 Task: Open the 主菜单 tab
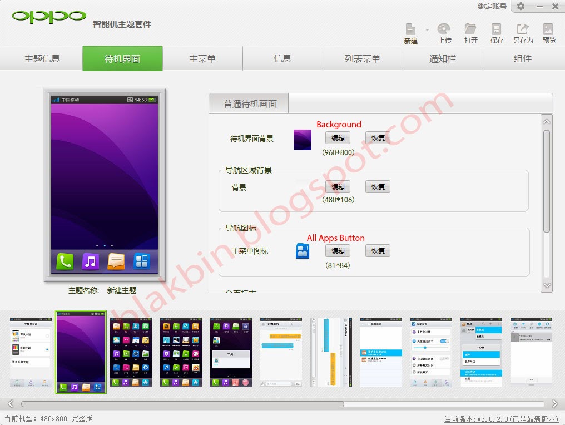click(x=202, y=58)
